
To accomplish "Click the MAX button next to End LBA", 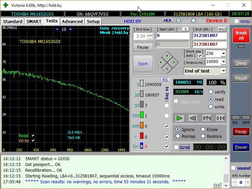I will (x=222, y=29).
